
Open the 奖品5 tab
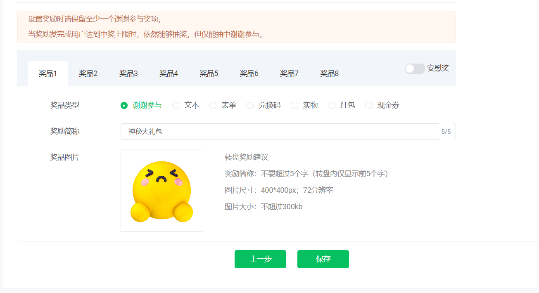(209, 73)
